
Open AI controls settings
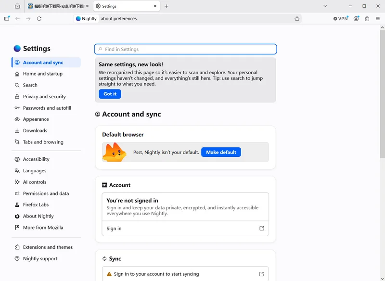(46, 182)
